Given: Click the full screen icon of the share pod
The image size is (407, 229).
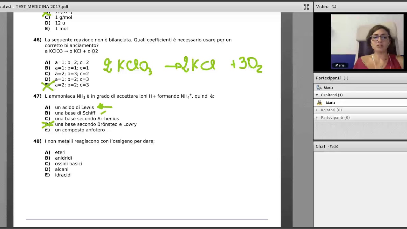Looking at the screenshot, I should click(x=306, y=7).
